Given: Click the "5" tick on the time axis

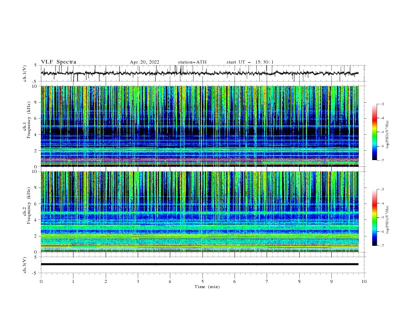Looking at the screenshot, I should (202, 281).
